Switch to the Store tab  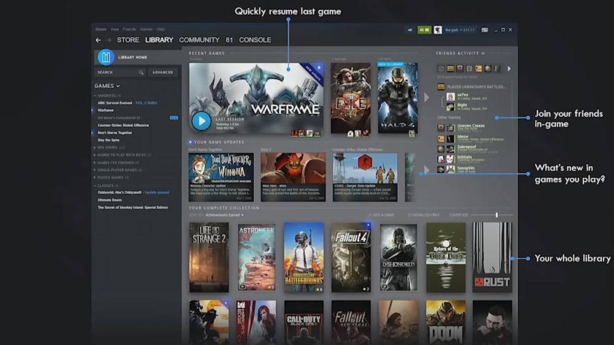pos(128,40)
